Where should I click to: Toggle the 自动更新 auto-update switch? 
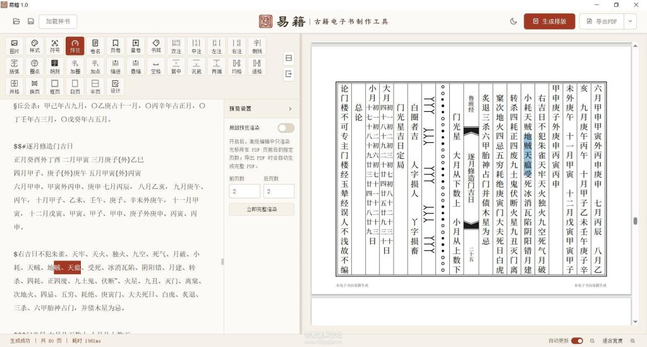point(577,341)
